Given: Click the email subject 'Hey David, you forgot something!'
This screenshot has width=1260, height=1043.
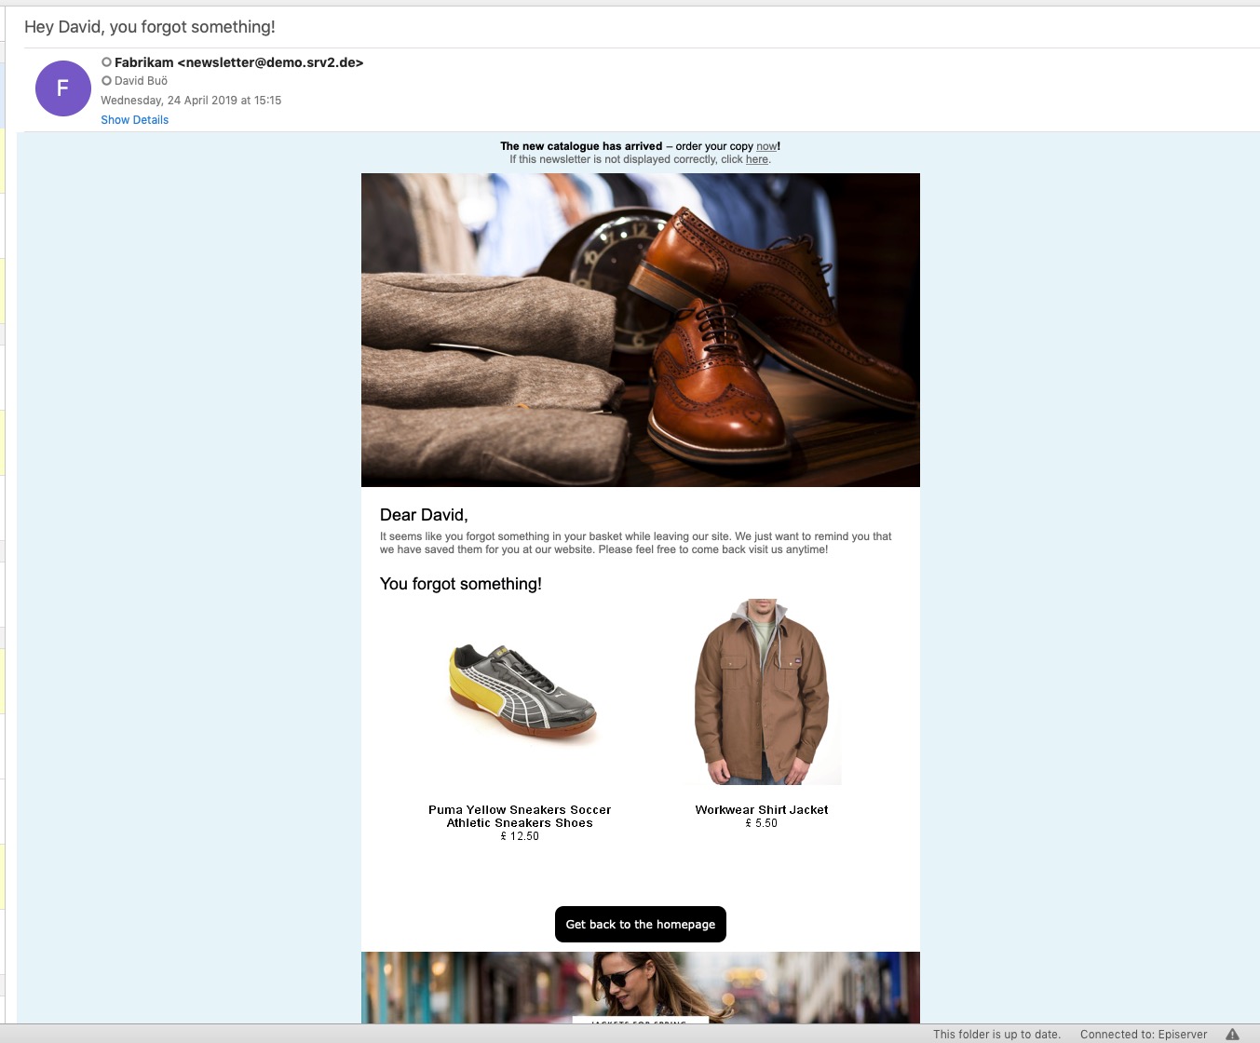Looking at the screenshot, I should pos(150,27).
